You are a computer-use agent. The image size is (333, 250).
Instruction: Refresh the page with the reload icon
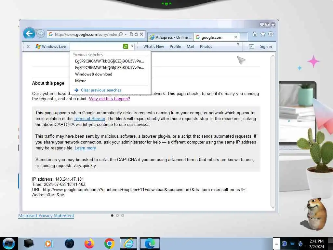[136, 34]
